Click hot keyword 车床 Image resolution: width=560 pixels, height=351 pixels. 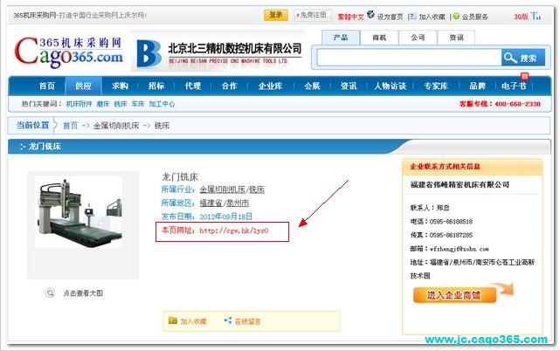[138, 104]
